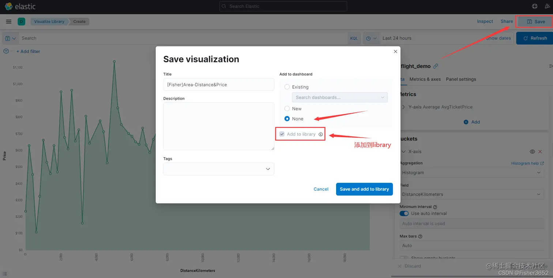Select the Existing dashboard radio option
The height and width of the screenshot is (278, 553).
tap(287, 87)
